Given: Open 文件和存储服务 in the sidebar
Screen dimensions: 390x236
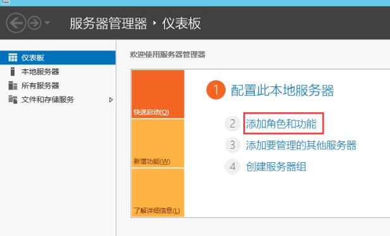Looking at the screenshot, I should click(x=47, y=100).
